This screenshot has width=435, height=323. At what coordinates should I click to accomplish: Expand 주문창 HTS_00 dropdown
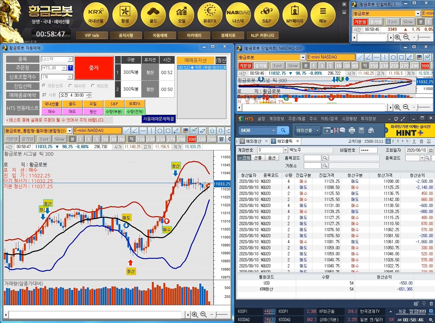coord(64,68)
